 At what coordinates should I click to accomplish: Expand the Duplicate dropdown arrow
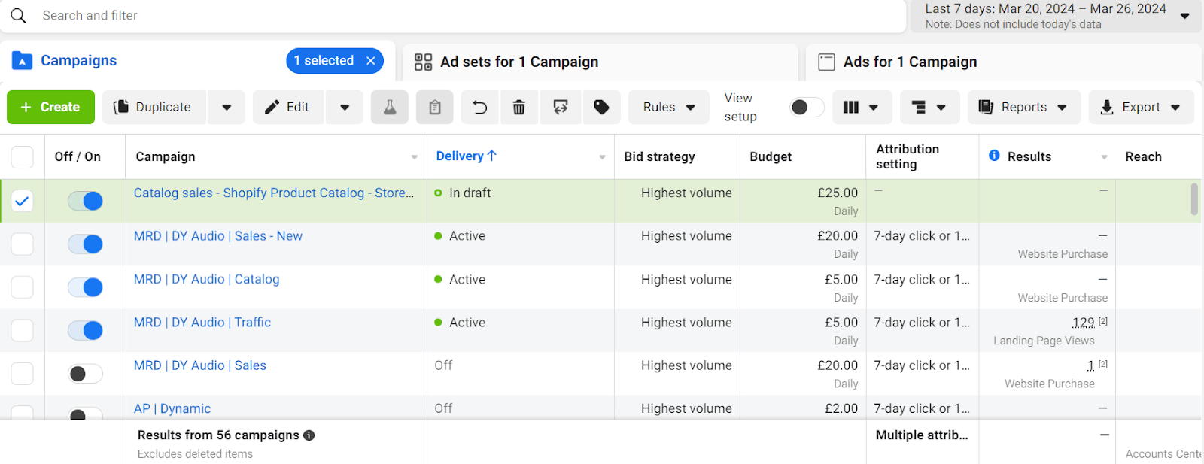[227, 108]
